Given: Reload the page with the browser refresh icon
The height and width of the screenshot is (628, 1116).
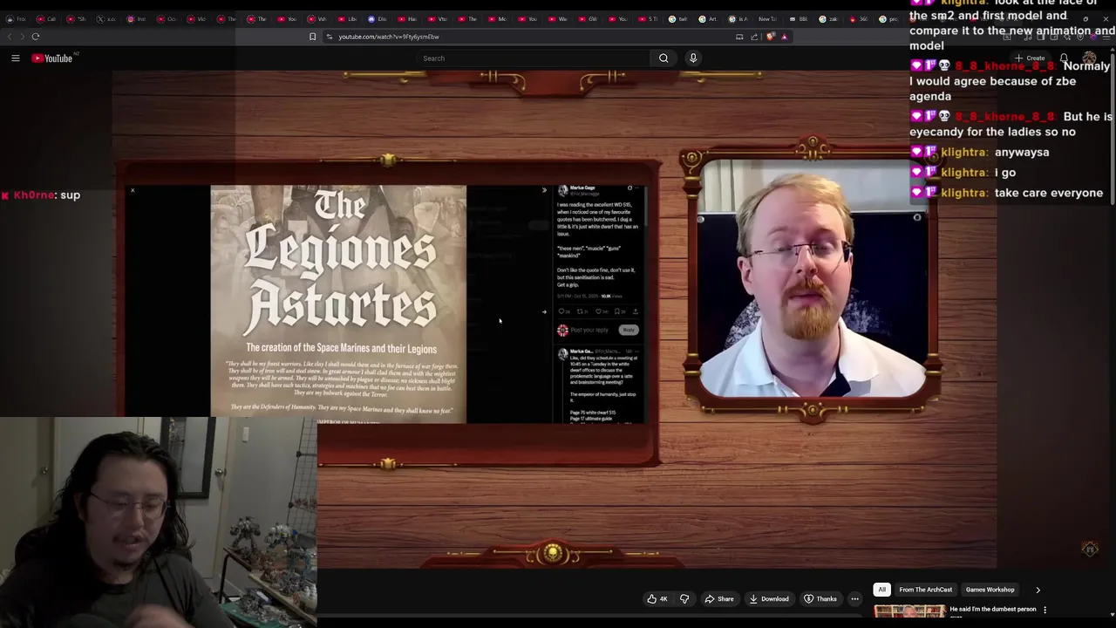Looking at the screenshot, I should point(36,37).
